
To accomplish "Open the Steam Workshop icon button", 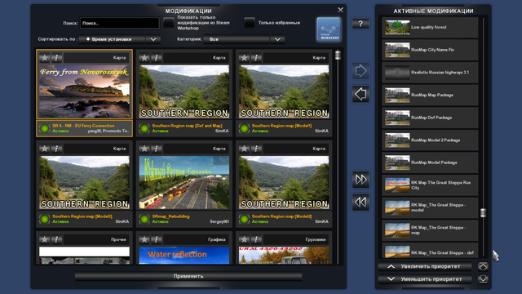I will coord(329,29).
